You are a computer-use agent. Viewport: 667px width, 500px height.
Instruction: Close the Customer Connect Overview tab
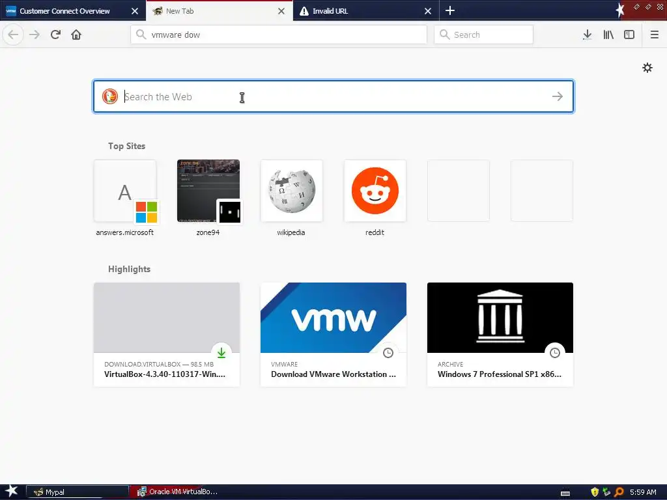[134, 11]
